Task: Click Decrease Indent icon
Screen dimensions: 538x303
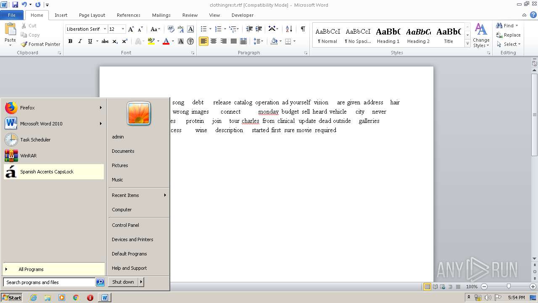Action: tap(249, 29)
